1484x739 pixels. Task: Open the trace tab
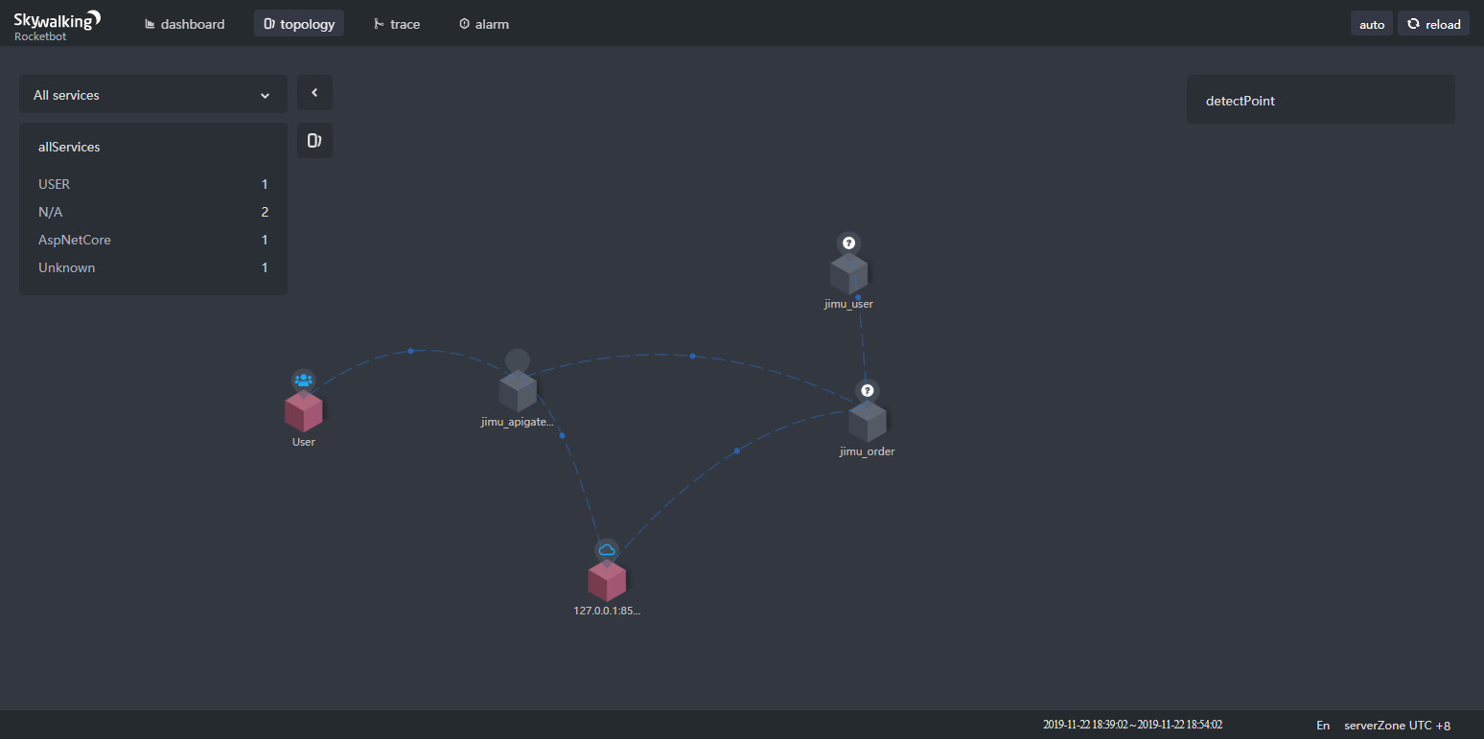pyautogui.click(x=397, y=24)
